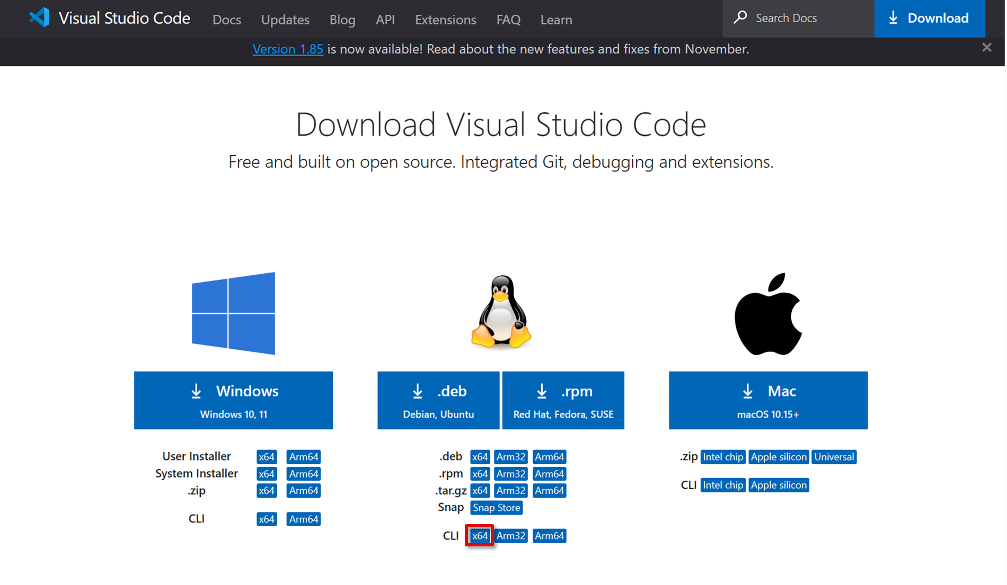Select Windows CLI Arm64 download
The image size is (1007, 585).
coord(304,519)
